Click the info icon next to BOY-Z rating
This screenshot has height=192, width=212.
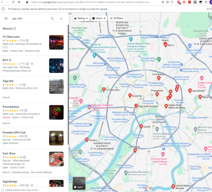27,64
